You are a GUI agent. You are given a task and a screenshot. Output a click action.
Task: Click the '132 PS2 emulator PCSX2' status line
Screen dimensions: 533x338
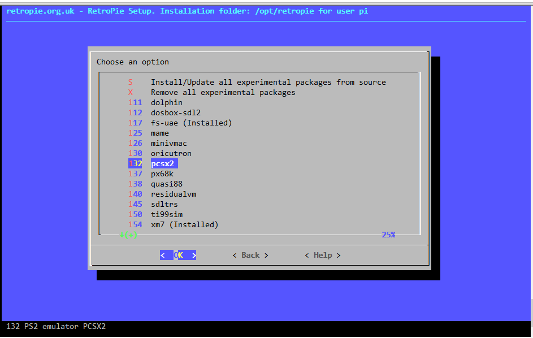pos(56,327)
